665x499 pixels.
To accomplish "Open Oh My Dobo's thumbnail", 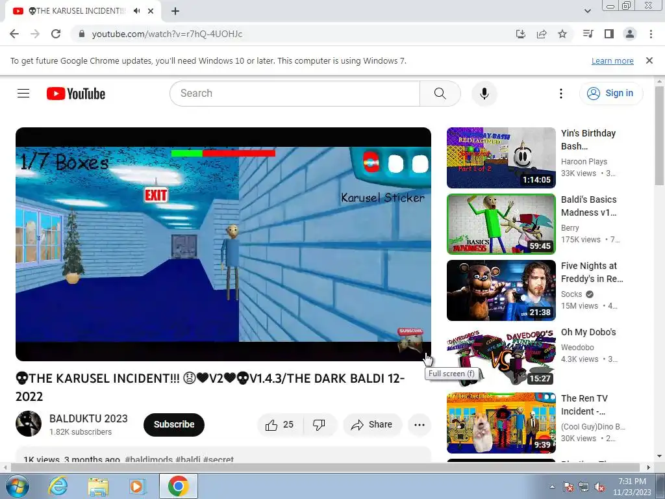I will click(501, 357).
